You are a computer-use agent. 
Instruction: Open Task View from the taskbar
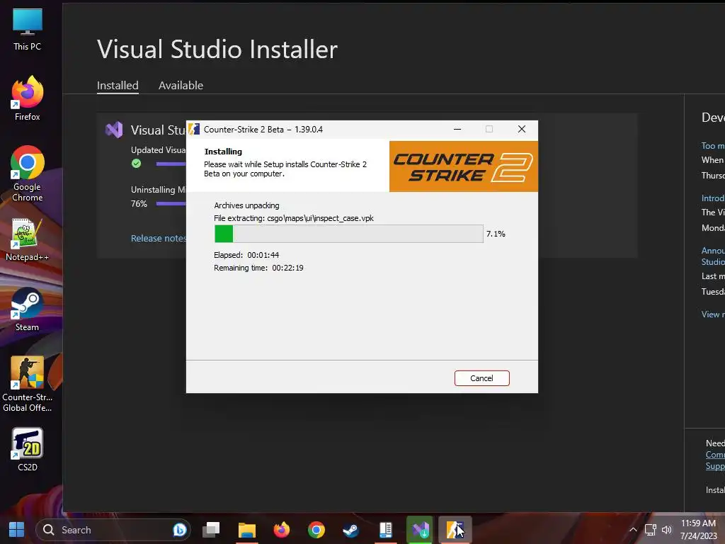point(211,530)
